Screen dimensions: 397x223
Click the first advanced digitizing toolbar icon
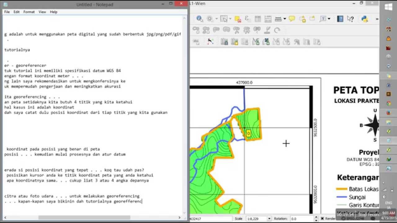(196, 30)
